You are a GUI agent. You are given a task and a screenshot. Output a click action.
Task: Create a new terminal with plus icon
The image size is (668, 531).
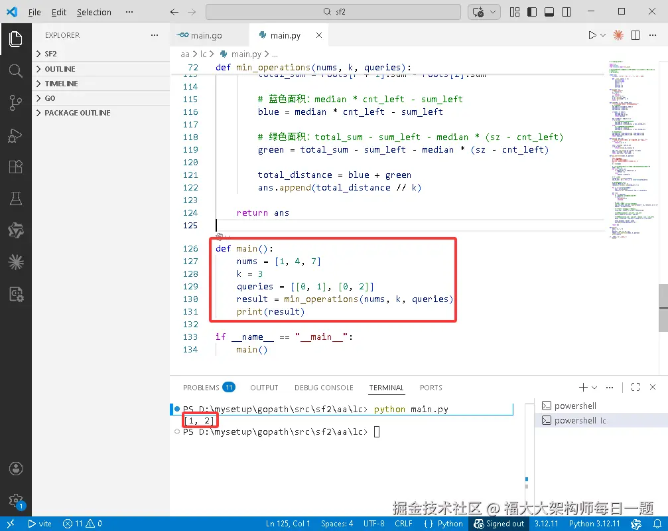(583, 387)
